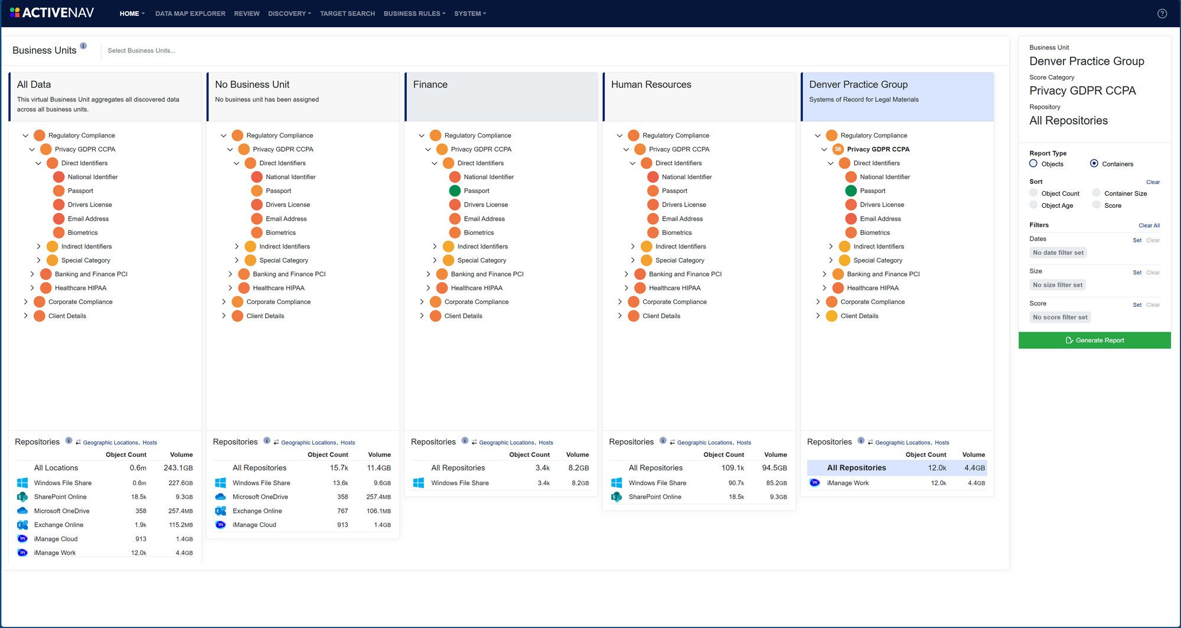Expand Corporate Compliance in Human Resources
Image resolution: width=1181 pixels, height=628 pixels.
pyautogui.click(x=619, y=302)
